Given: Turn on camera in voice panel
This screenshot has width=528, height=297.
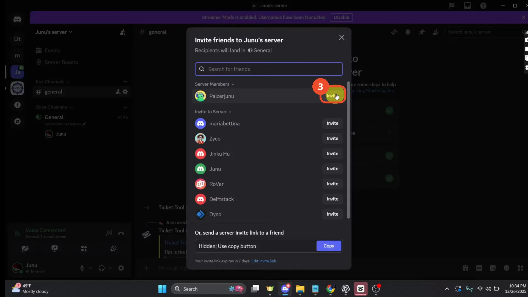Looking at the screenshot, I should click(25, 249).
